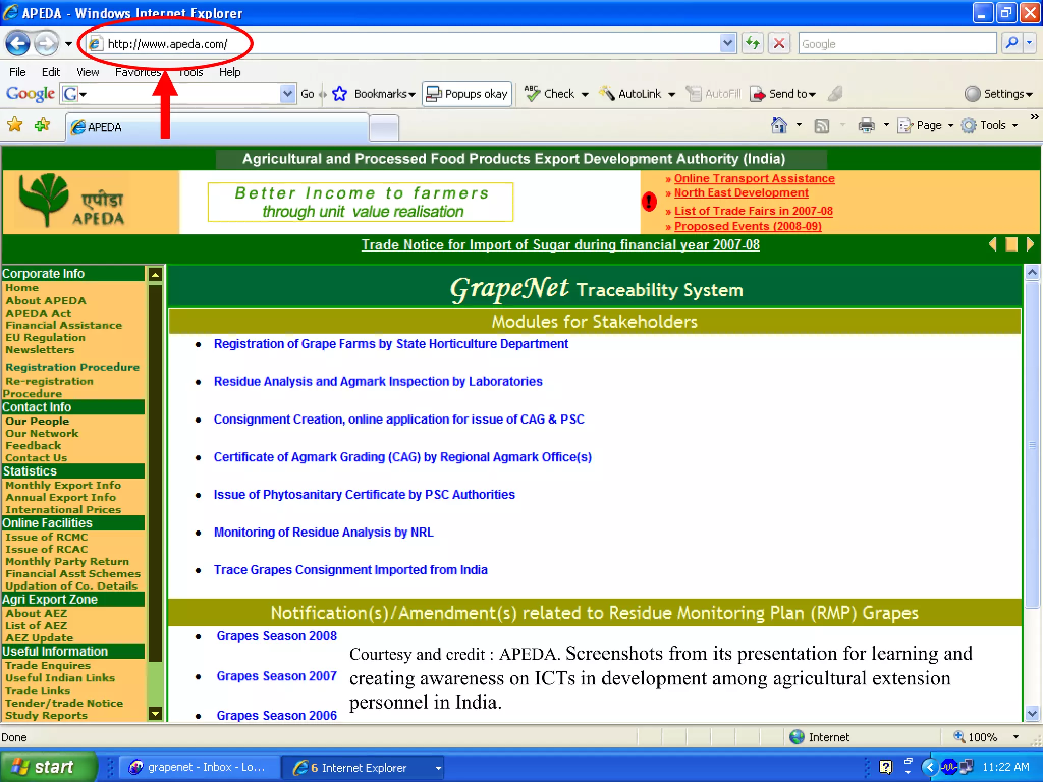Open the View menu
Viewport: 1043px width, 782px height.
pyautogui.click(x=88, y=72)
